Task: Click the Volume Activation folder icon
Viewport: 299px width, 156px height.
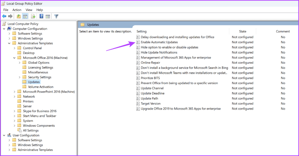Action: [24, 86]
